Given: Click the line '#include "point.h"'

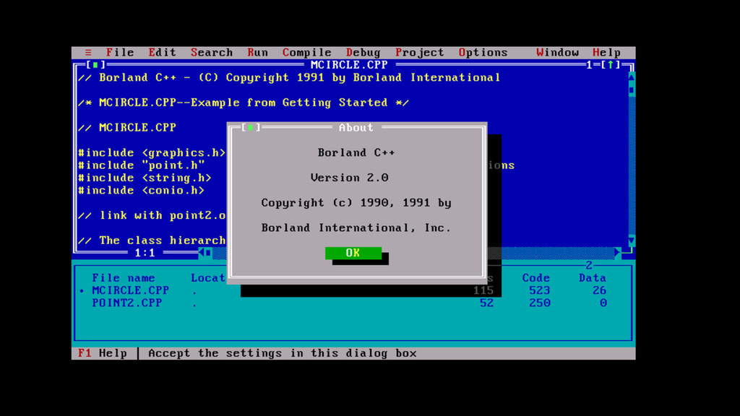Looking at the screenshot, I should point(141,165).
